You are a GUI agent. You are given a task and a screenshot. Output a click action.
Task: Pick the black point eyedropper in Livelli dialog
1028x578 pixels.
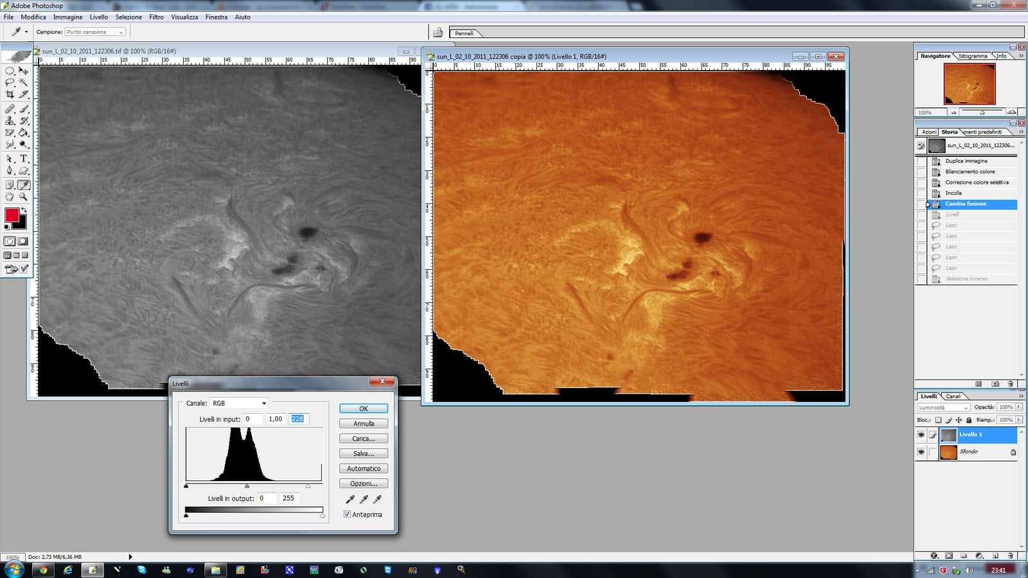pyautogui.click(x=350, y=499)
